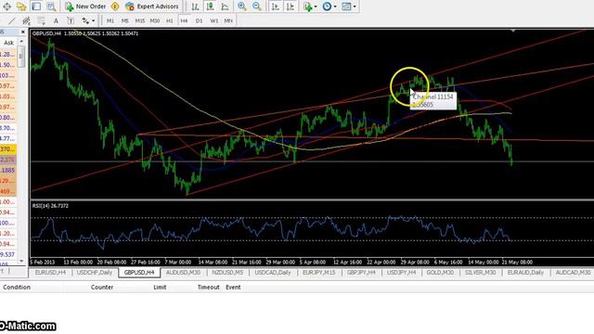Zoom in on the chart
Screen dimensions: 594x334
241,6
